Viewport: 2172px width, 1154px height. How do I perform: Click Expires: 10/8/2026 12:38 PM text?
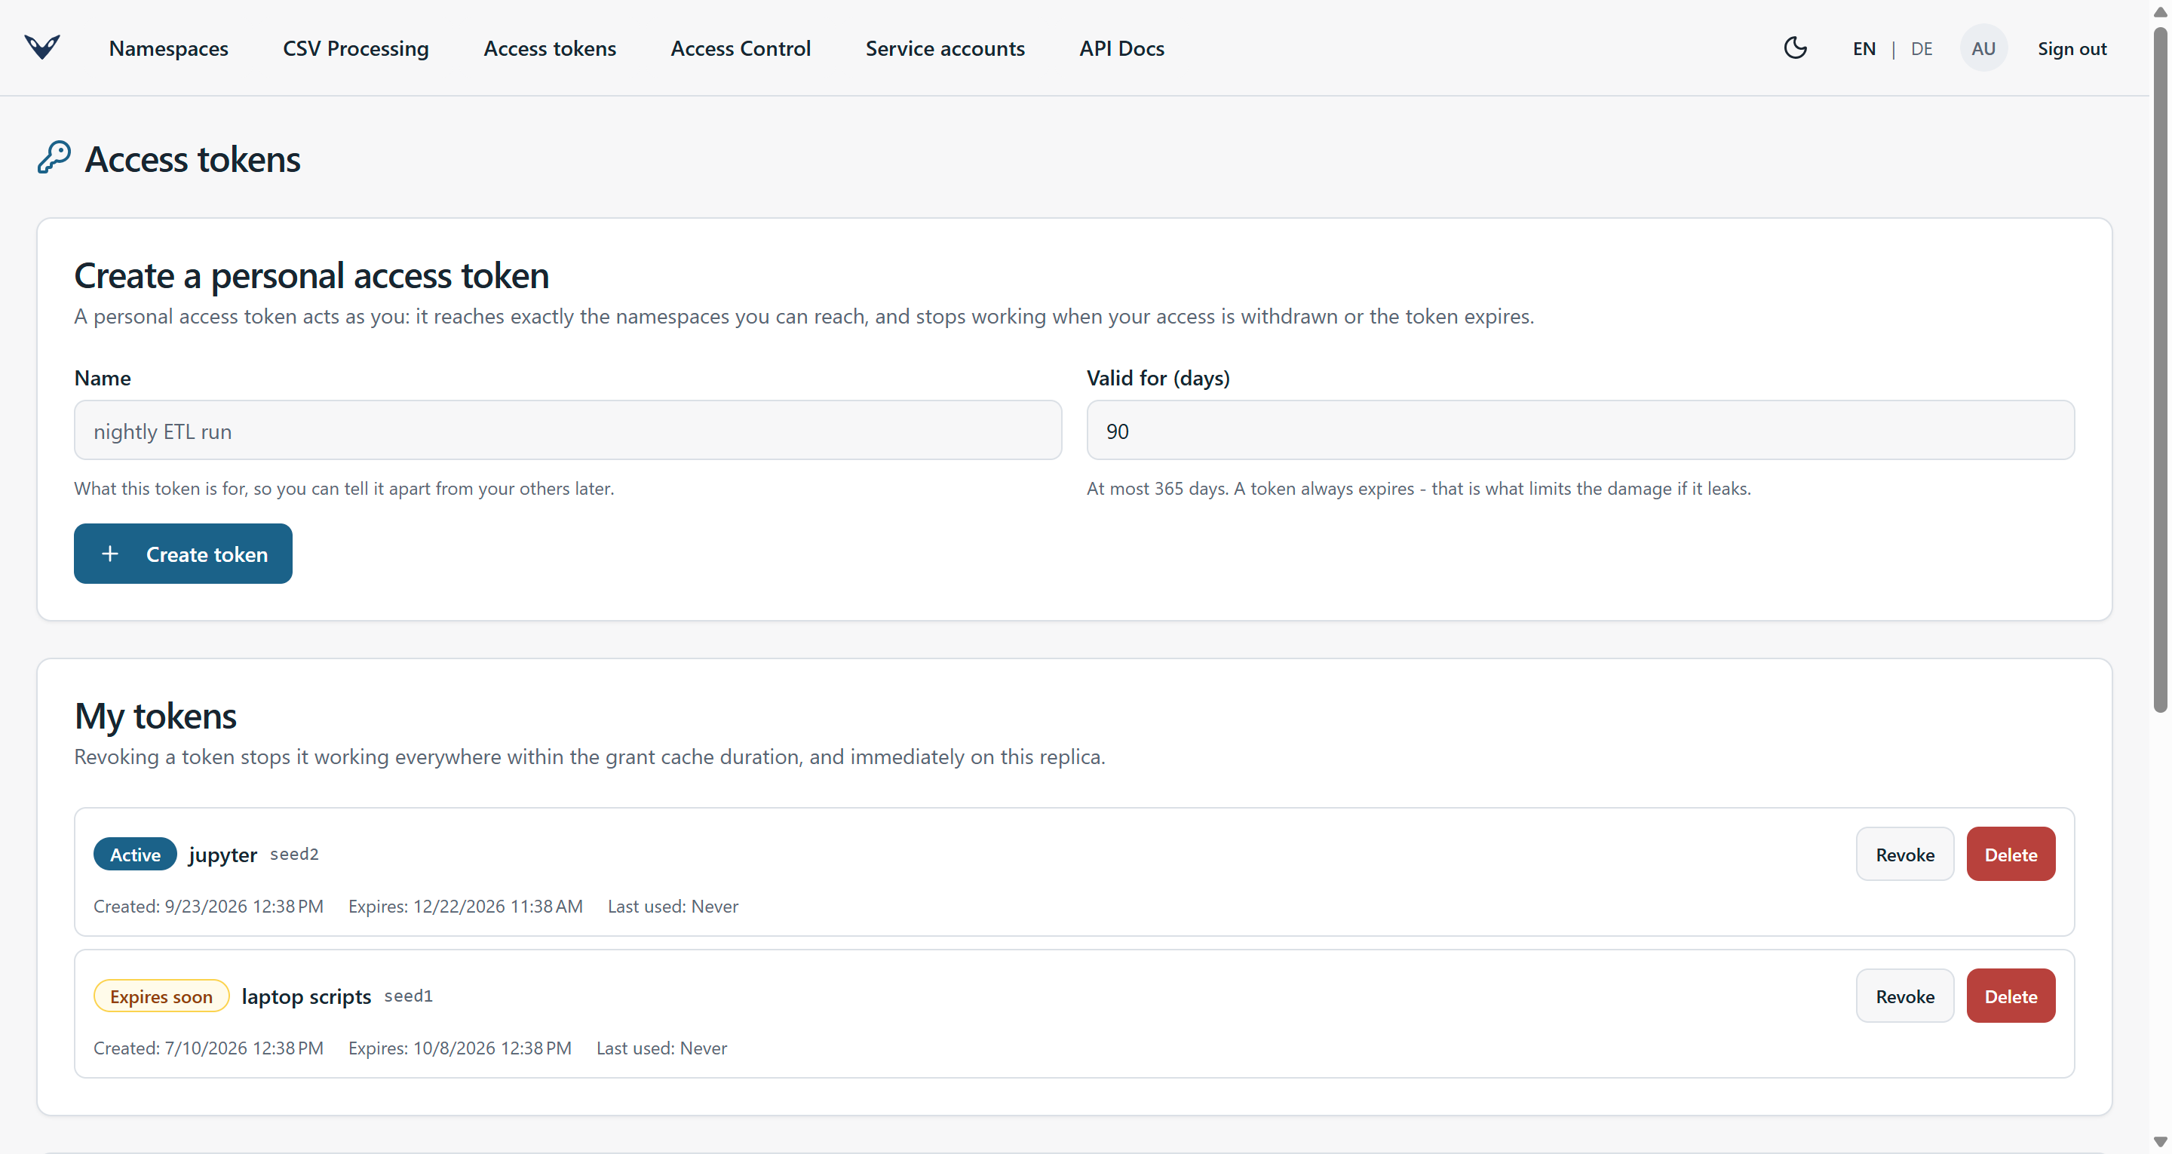[459, 1048]
